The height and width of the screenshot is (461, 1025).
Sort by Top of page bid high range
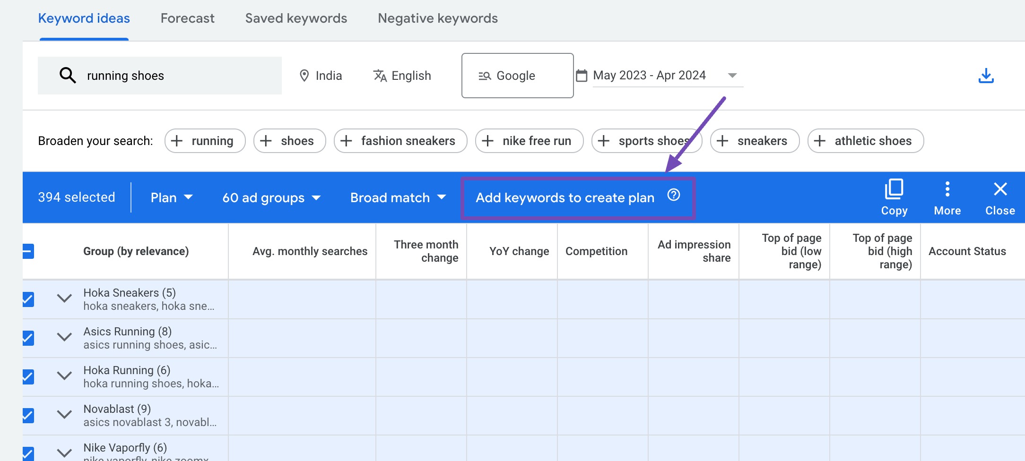[882, 251]
